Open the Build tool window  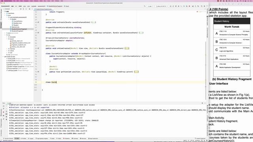tap(52, 138)
